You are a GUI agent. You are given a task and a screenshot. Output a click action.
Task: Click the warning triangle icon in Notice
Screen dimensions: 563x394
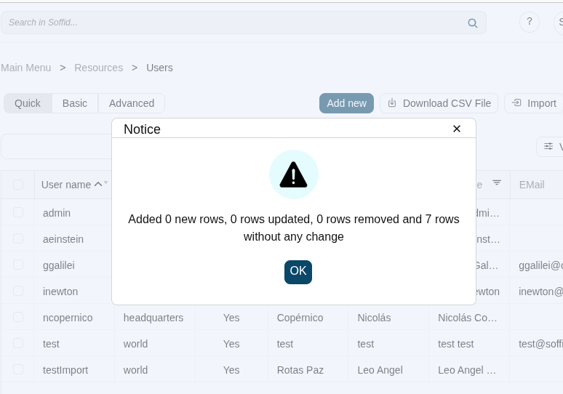293,174
